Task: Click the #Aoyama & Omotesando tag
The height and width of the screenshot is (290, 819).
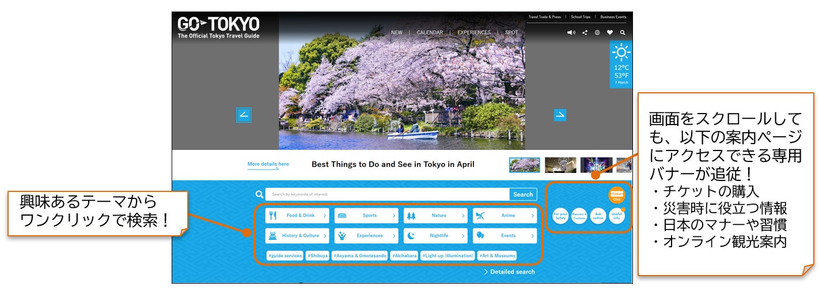Action: [359, 255]
